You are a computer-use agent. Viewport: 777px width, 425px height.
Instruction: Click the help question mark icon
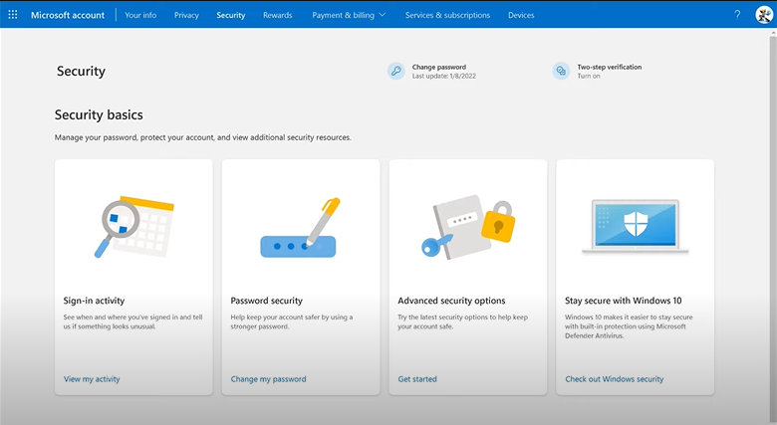coord(737,15)
